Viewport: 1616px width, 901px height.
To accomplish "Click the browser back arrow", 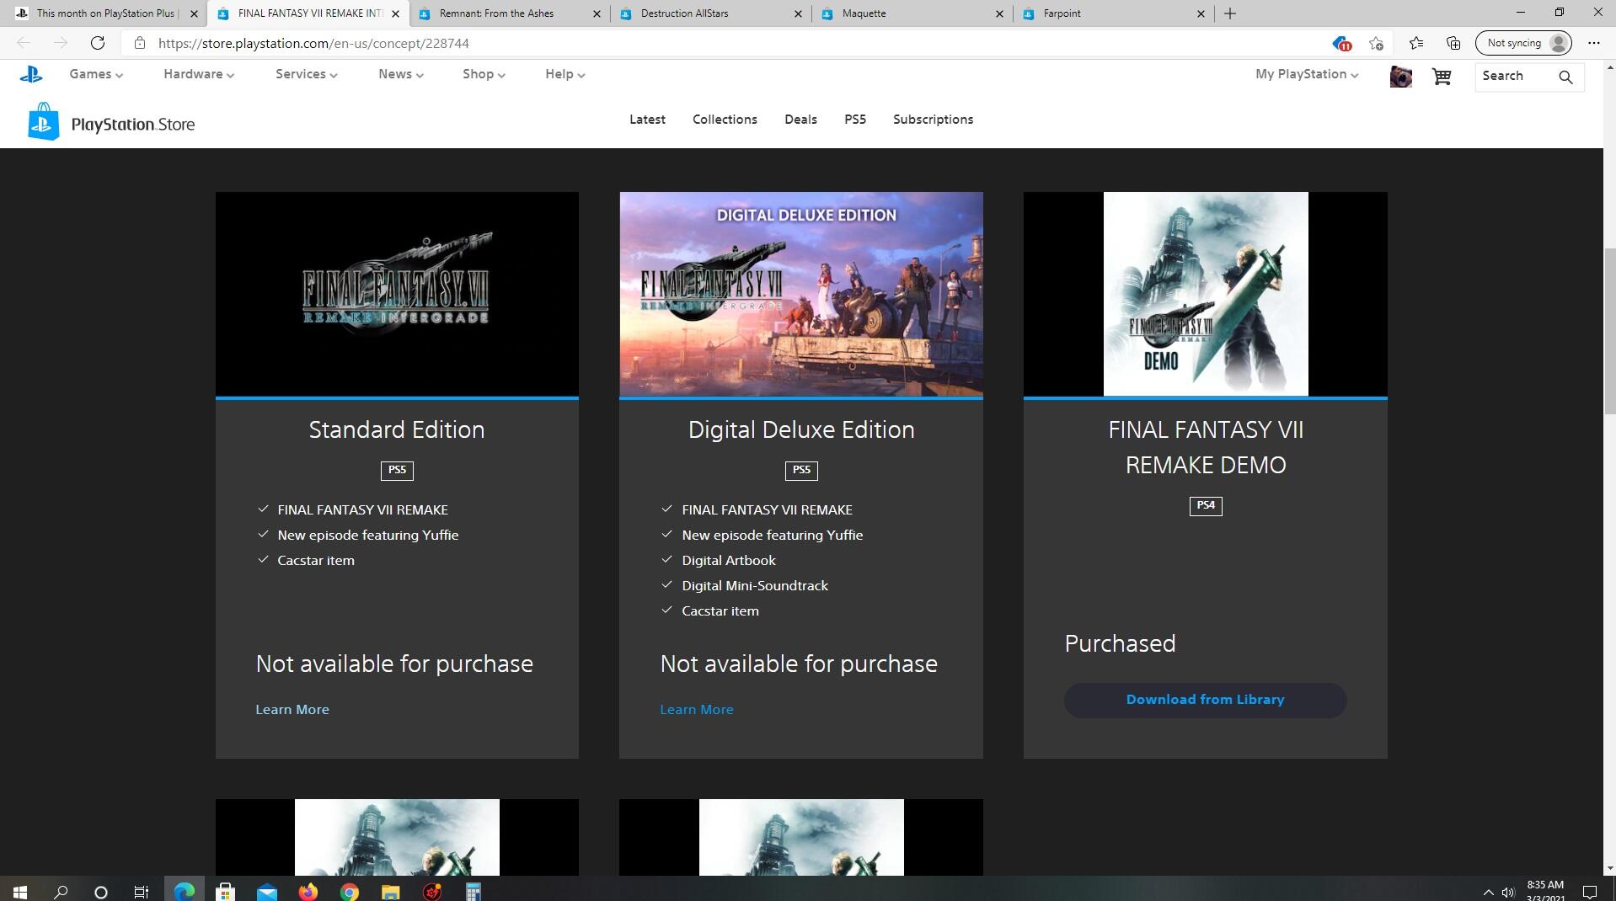I will [24, 43].
